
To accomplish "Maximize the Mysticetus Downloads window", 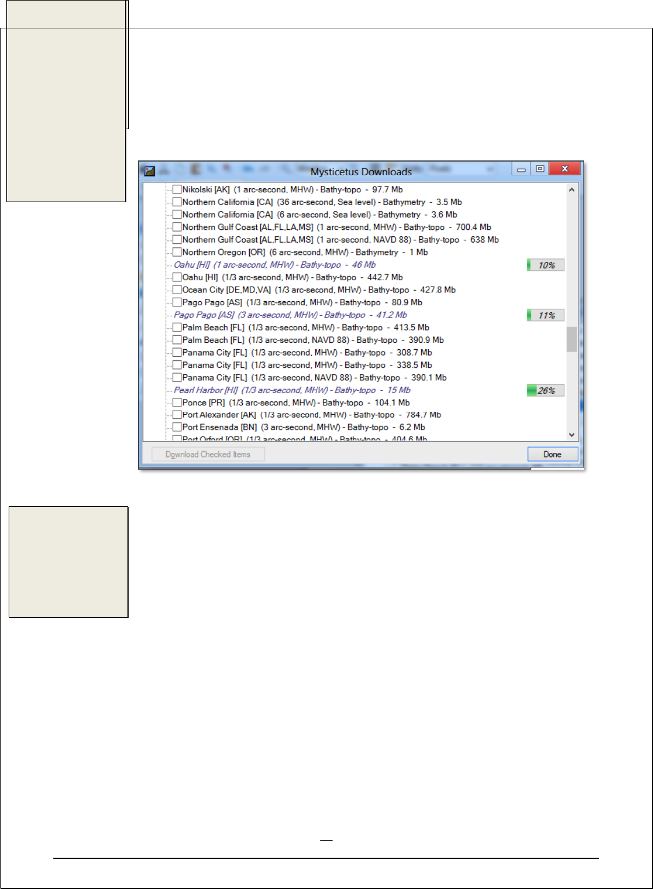I will pyautogui.click(x=540, y=169).
